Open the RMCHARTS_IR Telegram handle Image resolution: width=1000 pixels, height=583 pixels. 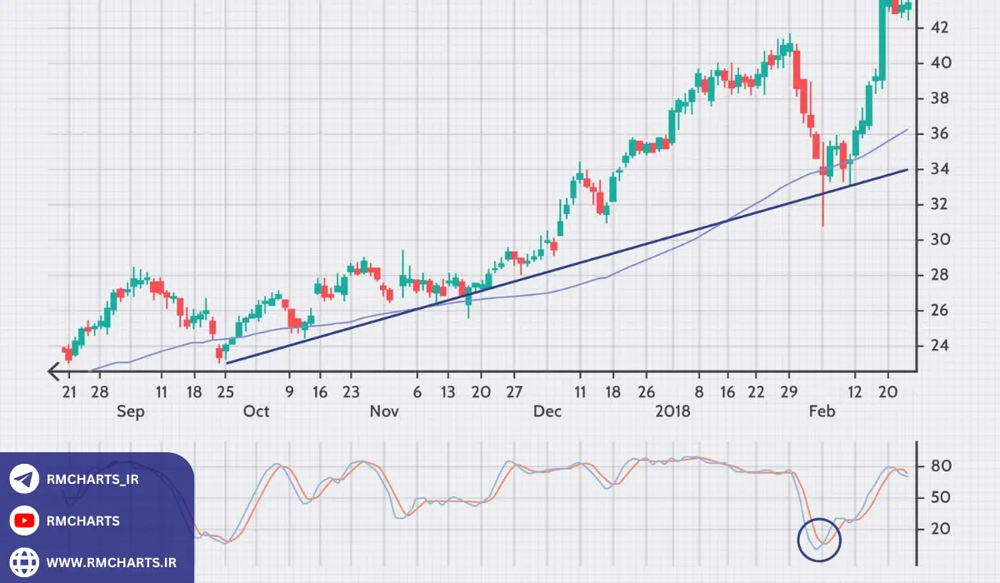tap(92, 481)
